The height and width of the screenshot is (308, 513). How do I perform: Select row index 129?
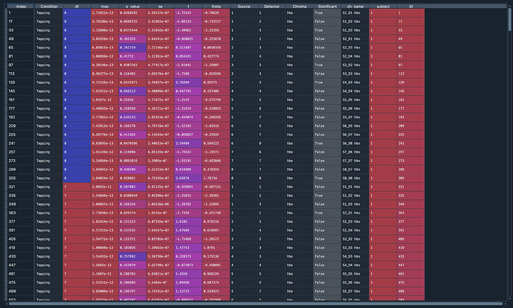click(x=21, y=83)
